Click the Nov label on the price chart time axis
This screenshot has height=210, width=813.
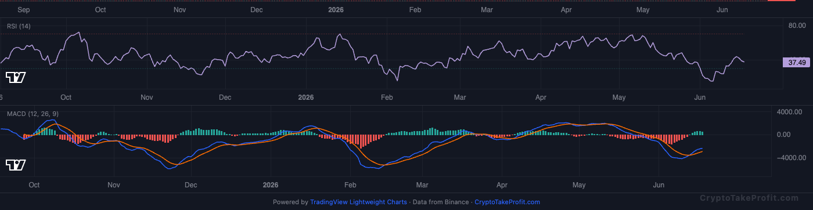pos(180,10)
